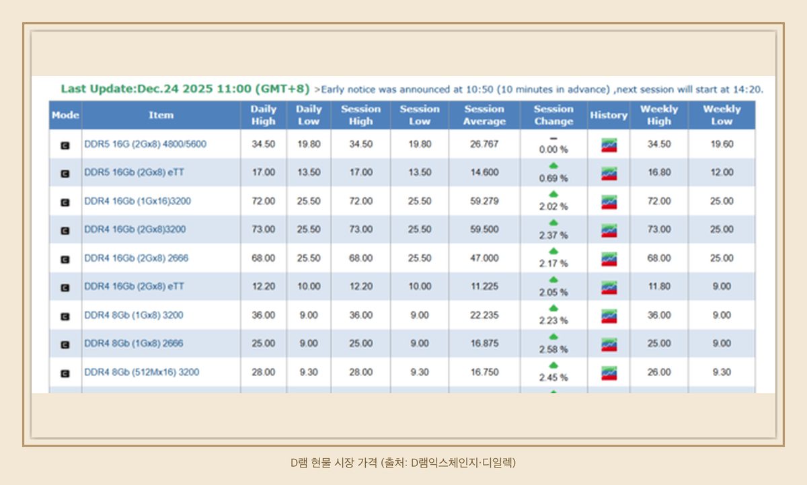Click the Session Average column header
Screen dimensions: 807x485
pos(484,115)
